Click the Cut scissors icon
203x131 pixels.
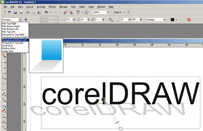28,12
